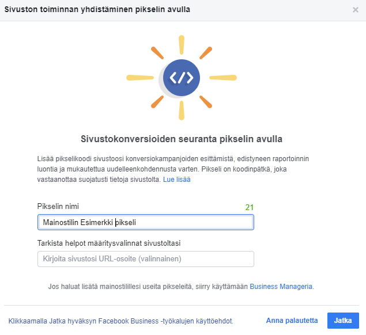Click the dialog title Sivuston toiminnan yhdistäminen
This screenshot has width=366, height=335.
tap(97, 10)
